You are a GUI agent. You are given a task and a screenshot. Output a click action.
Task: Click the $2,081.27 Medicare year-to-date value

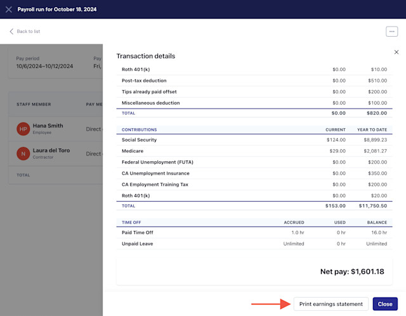375,151
